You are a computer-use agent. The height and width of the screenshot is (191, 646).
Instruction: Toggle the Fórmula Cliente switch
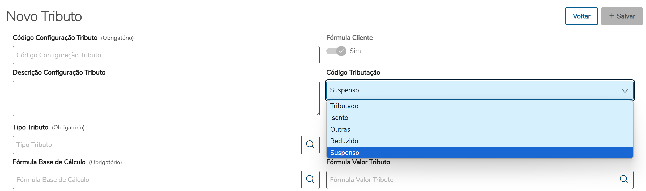[x=336, y=51]
